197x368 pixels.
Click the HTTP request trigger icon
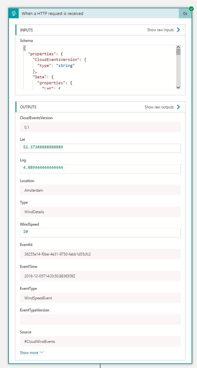tap(14, 13)
